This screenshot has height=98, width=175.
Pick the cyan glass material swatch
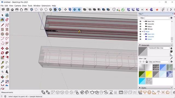(x=142, y=81)
